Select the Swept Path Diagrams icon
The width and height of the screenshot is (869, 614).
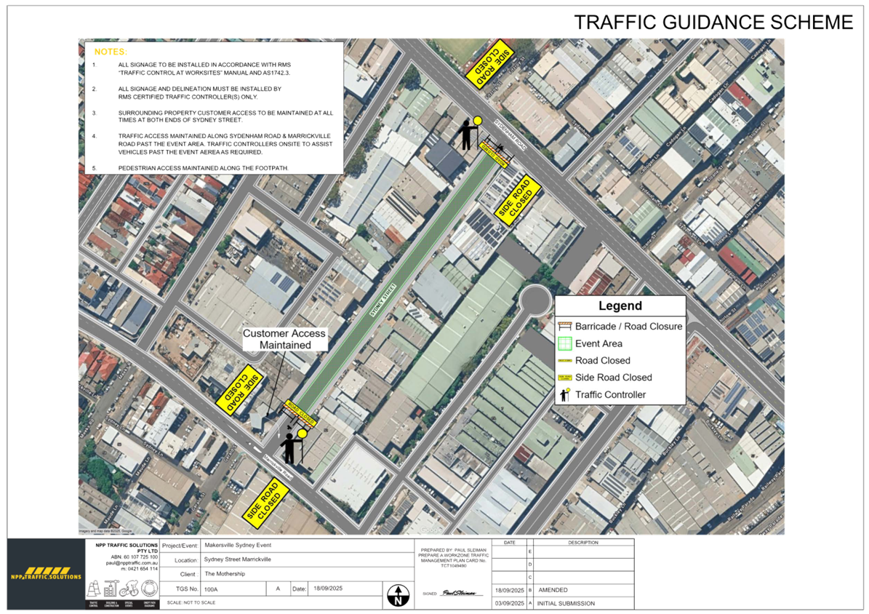(x=149, y=589)
